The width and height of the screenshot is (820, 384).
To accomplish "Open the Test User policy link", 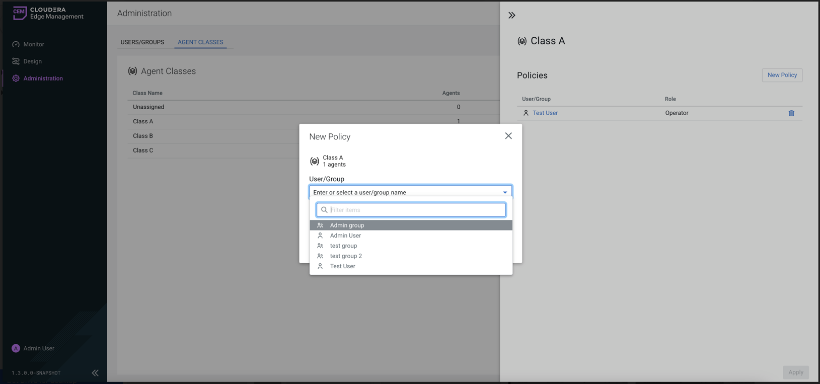I will pos(545,113).
